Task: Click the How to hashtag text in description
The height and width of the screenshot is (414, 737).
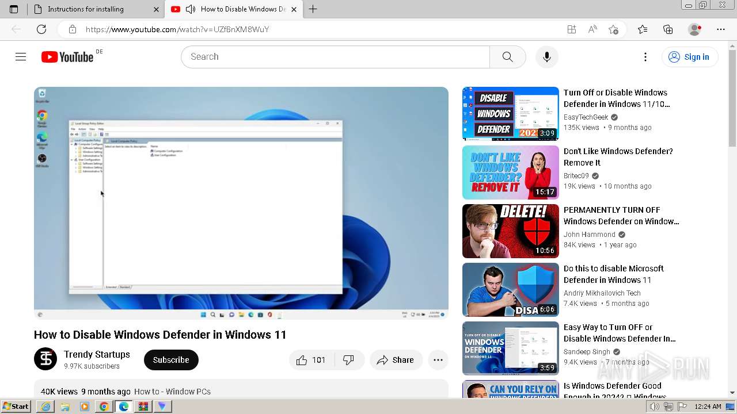Action: pos(172,392)
